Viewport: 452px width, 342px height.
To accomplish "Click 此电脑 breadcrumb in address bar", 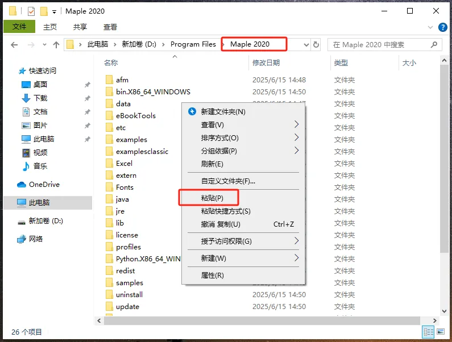I will pos(98,44).
